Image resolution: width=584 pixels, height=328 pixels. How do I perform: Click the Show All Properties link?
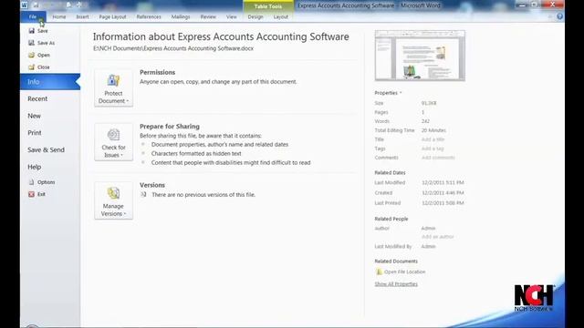point(396,284)
